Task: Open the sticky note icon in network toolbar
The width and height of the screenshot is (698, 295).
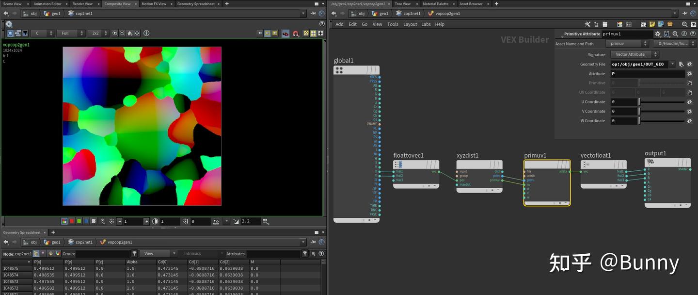Action: [x=652, y=24]
